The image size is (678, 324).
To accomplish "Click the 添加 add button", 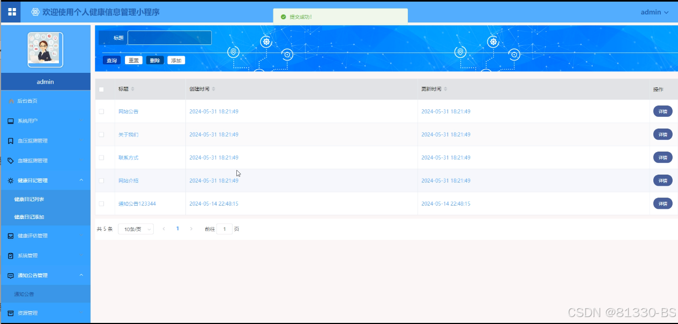I will coord(176,61).
